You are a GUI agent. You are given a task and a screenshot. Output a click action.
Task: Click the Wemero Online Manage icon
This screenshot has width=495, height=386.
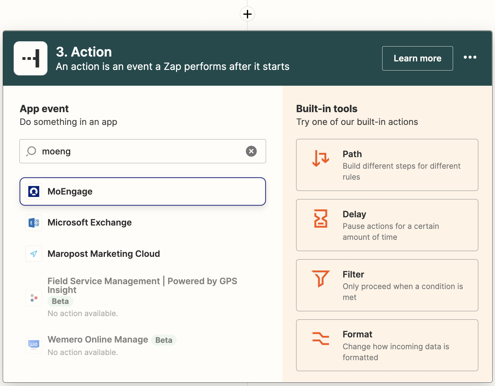[x=33, y=345]
